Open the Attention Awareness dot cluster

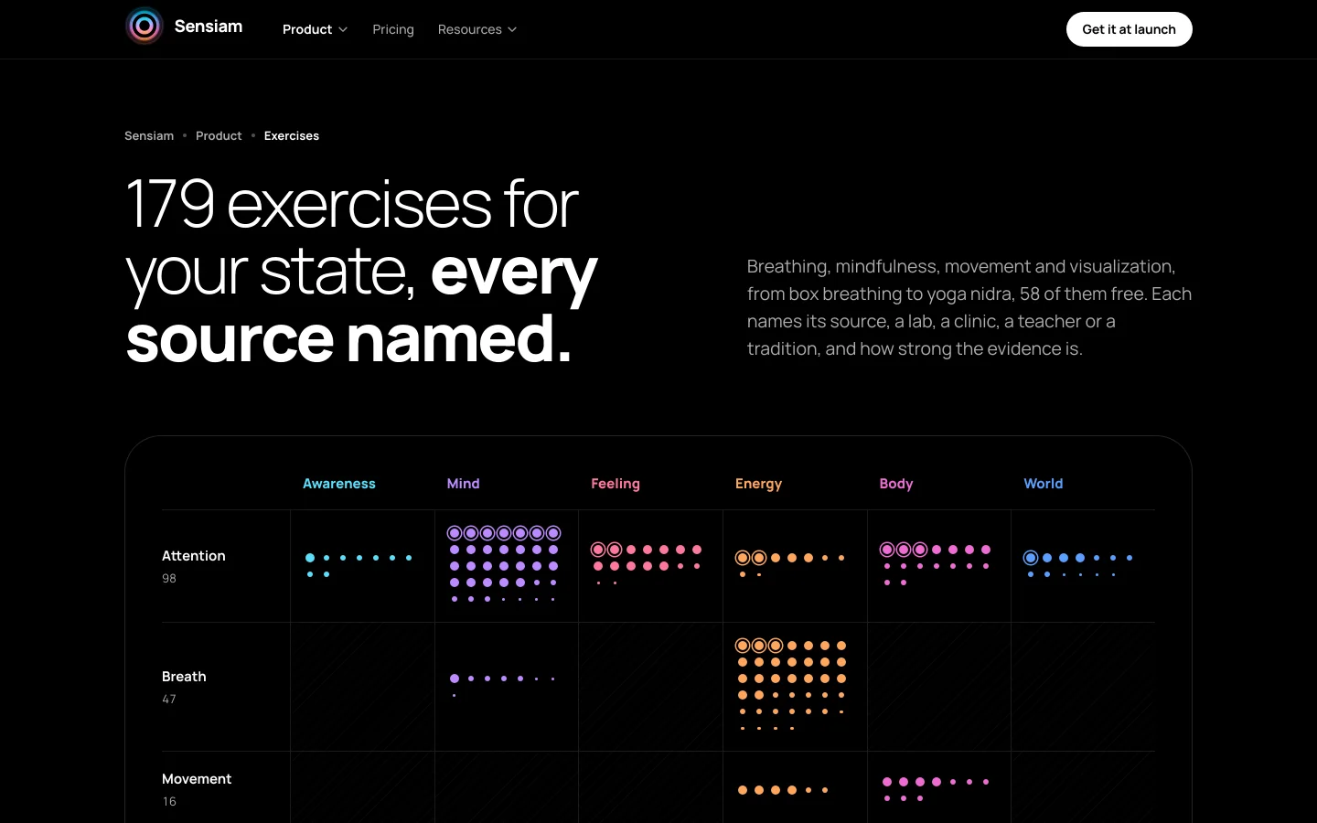point(359,566)
